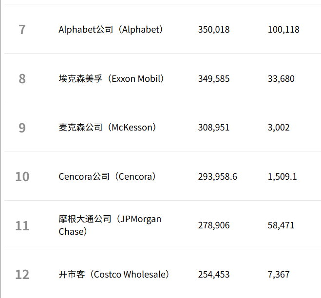This screenshot has height=298, width=321.
Task: Click McKesson revenue value 308,951
Action: pos(214,128)
